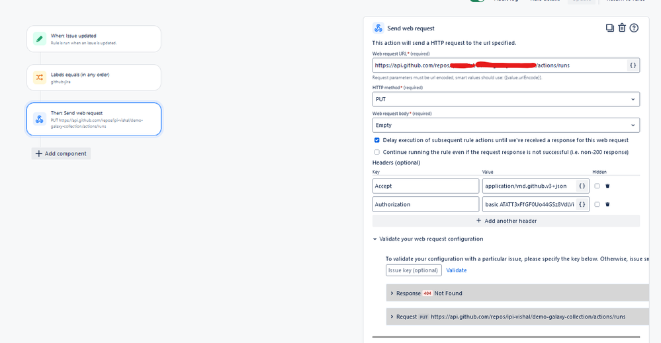Mark the Authorization header as hidden
The image size is (661, 343).
(597, 204)
